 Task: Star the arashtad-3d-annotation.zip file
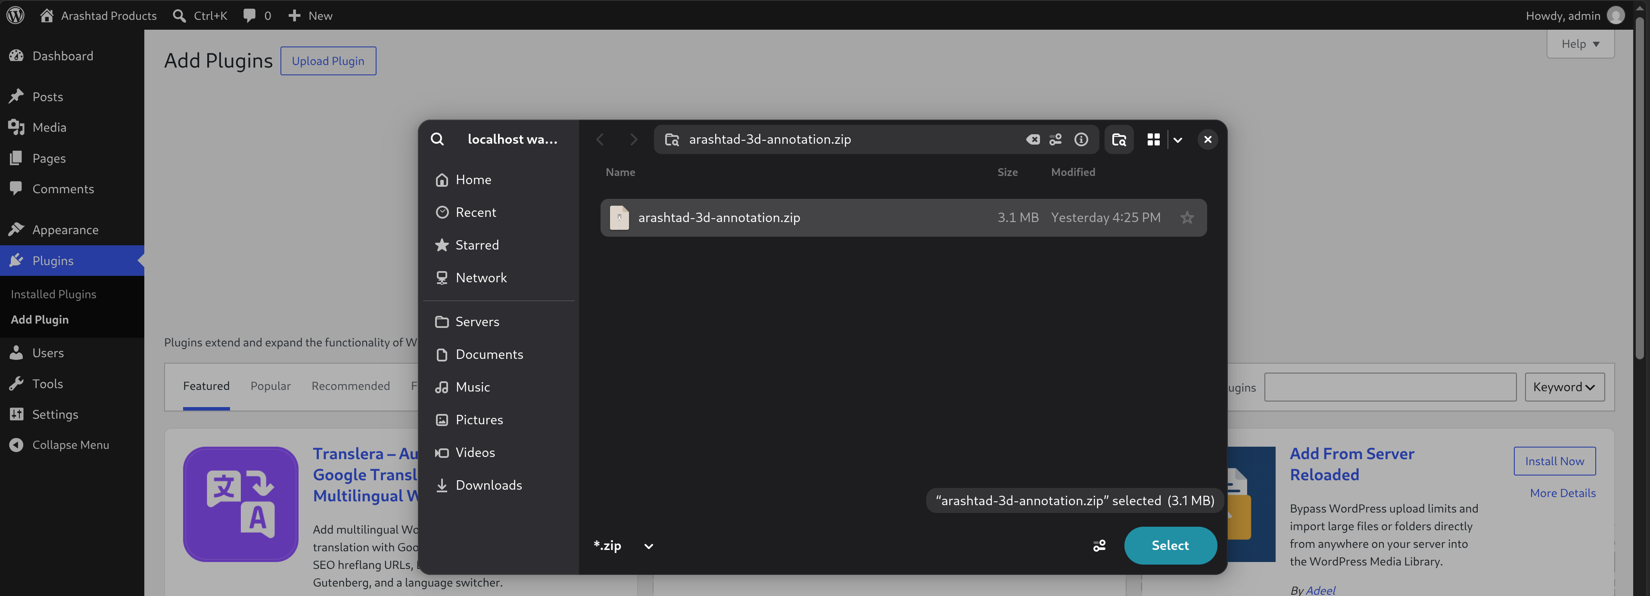click(1187, 217)
